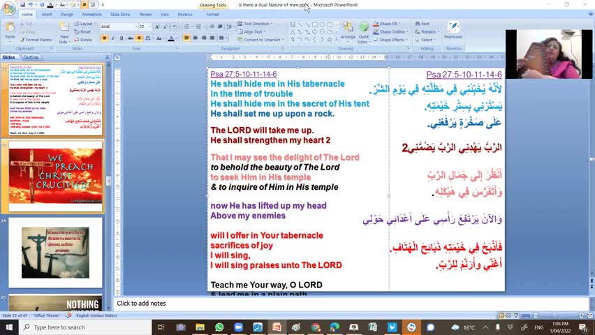Switch to the Animations ribbon tab

coord(91,14)
